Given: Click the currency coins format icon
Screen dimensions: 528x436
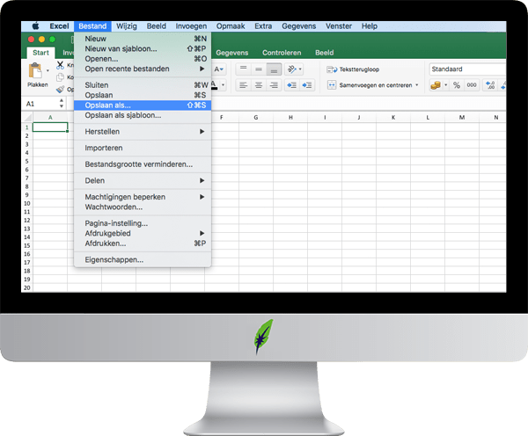Looking at the screenshot, I should (436, 85).
